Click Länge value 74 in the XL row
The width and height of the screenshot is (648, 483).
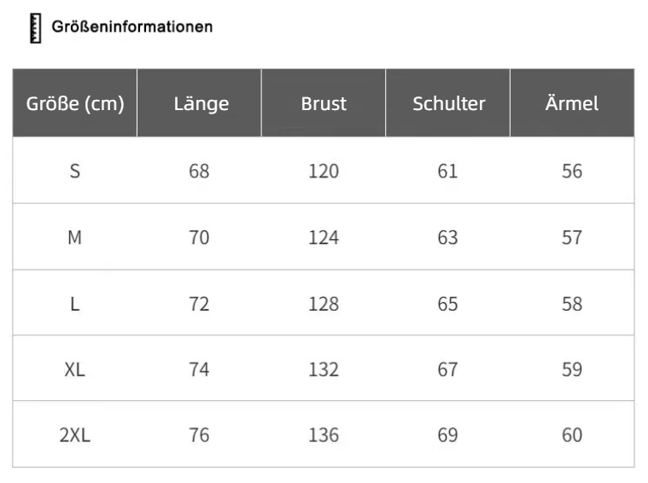click(199, 370)
